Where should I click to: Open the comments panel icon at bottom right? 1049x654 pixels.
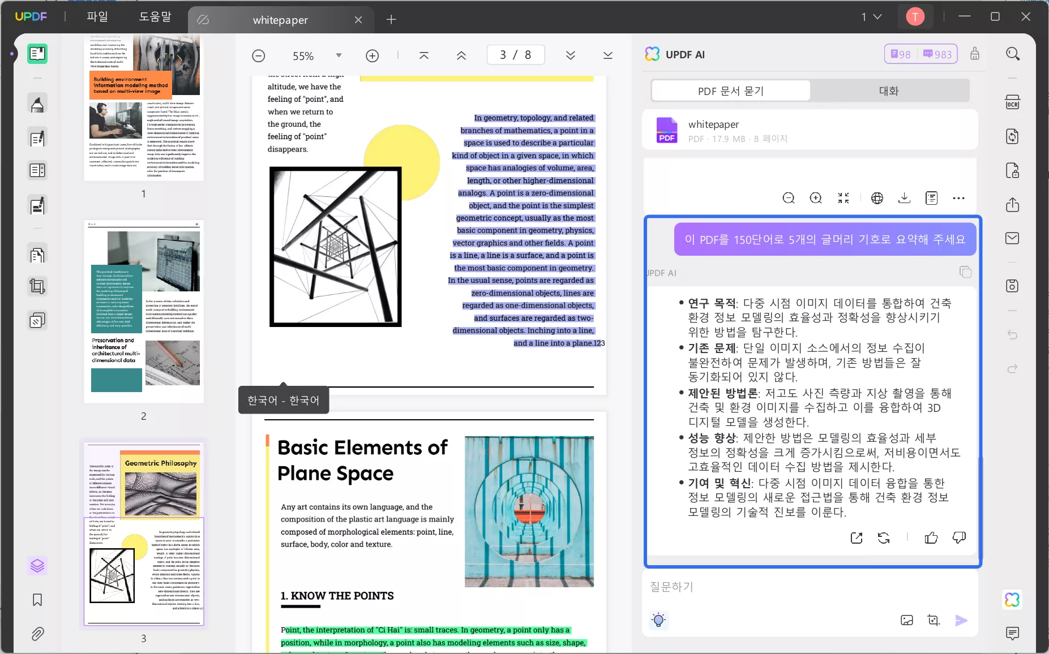1013,633
